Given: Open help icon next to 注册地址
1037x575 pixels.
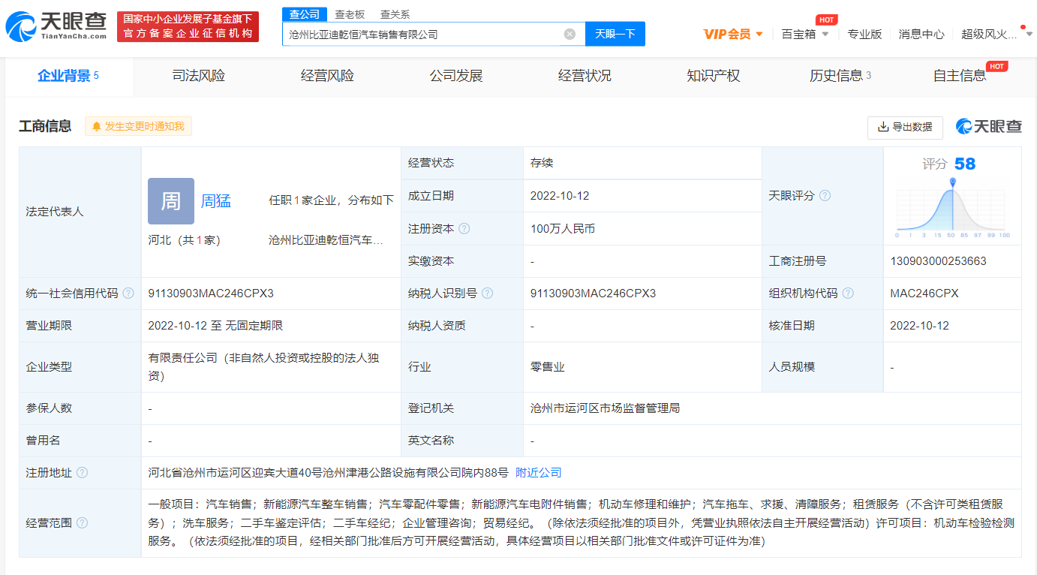Looking at the screenshot, I should 82,473.
